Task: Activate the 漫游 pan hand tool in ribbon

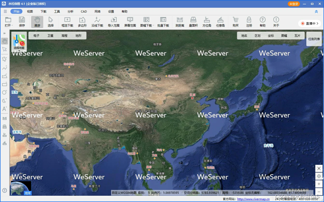Action: click(x=37, y=22)
